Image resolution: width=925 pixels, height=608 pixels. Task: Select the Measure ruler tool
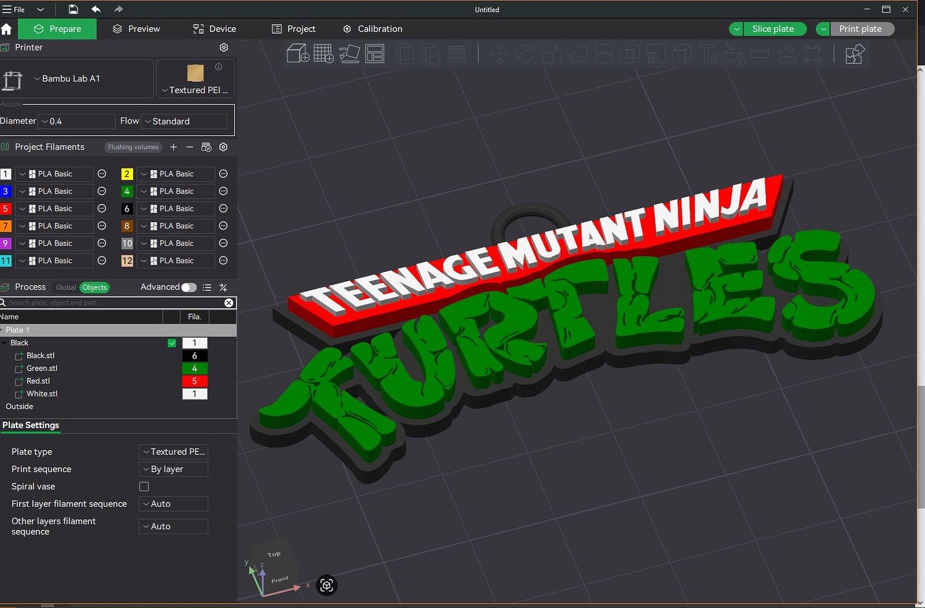click(760, 54)
